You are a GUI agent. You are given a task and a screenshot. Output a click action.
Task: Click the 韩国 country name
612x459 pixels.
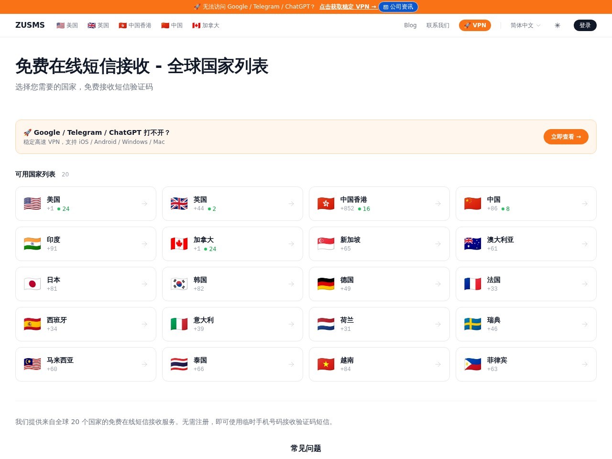tap(200, 280)
